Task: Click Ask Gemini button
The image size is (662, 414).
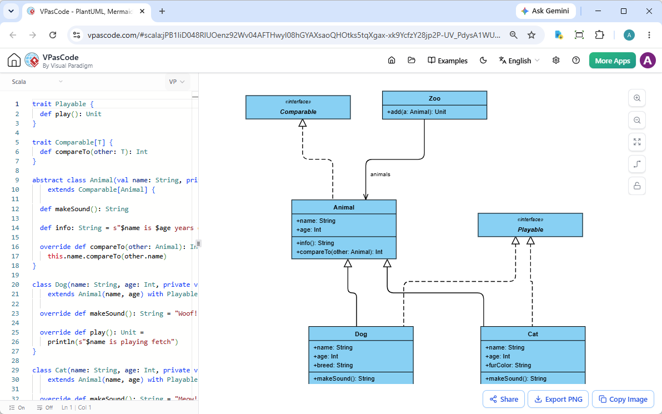Action: point(545,11)
